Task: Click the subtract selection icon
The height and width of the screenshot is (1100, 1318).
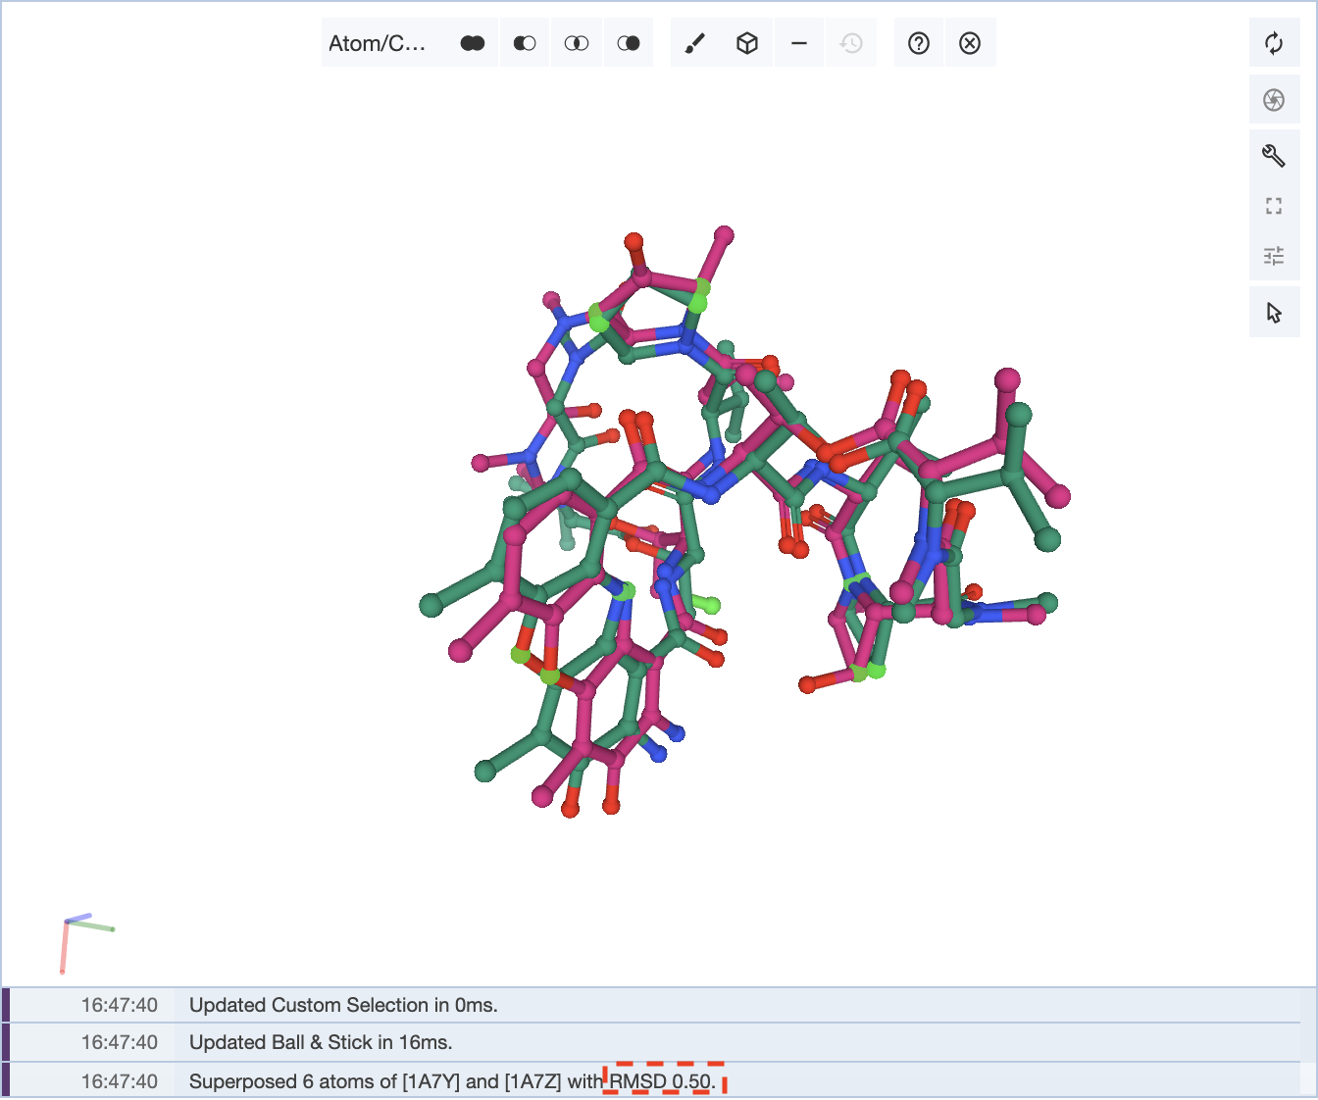Action: 525,43
